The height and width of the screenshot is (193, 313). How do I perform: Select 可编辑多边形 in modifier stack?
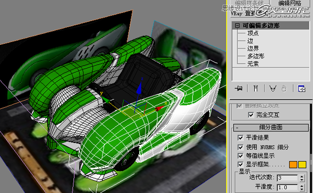[x=271, y=26]
